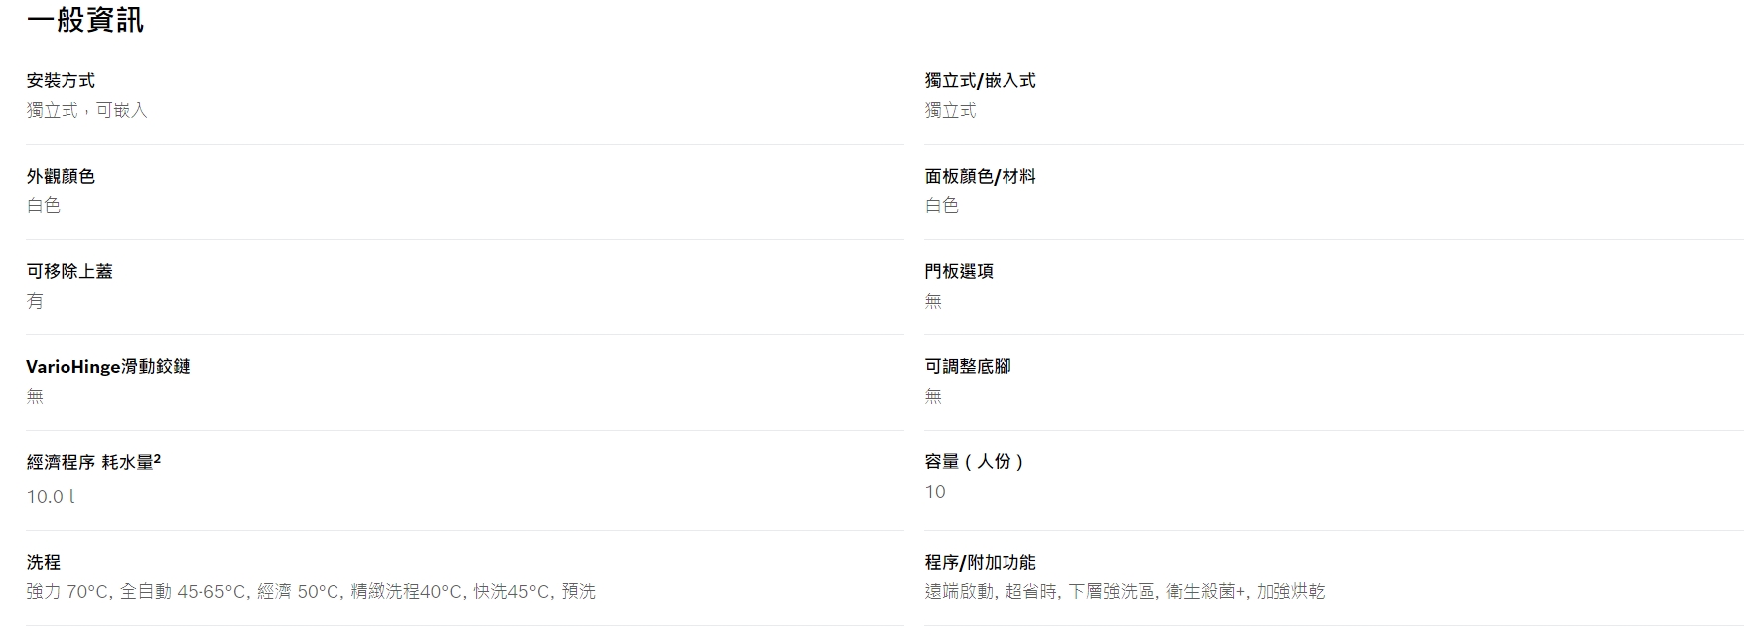The height and width of the screenshot is (635, 1744).
Task: Click the 獨立式，可嵌入 value text
Action: (x=87, y=110)
